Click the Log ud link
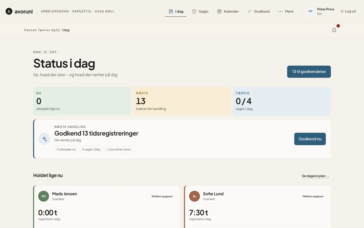Viewport: 364px width, 228px height. click(348, 11)
